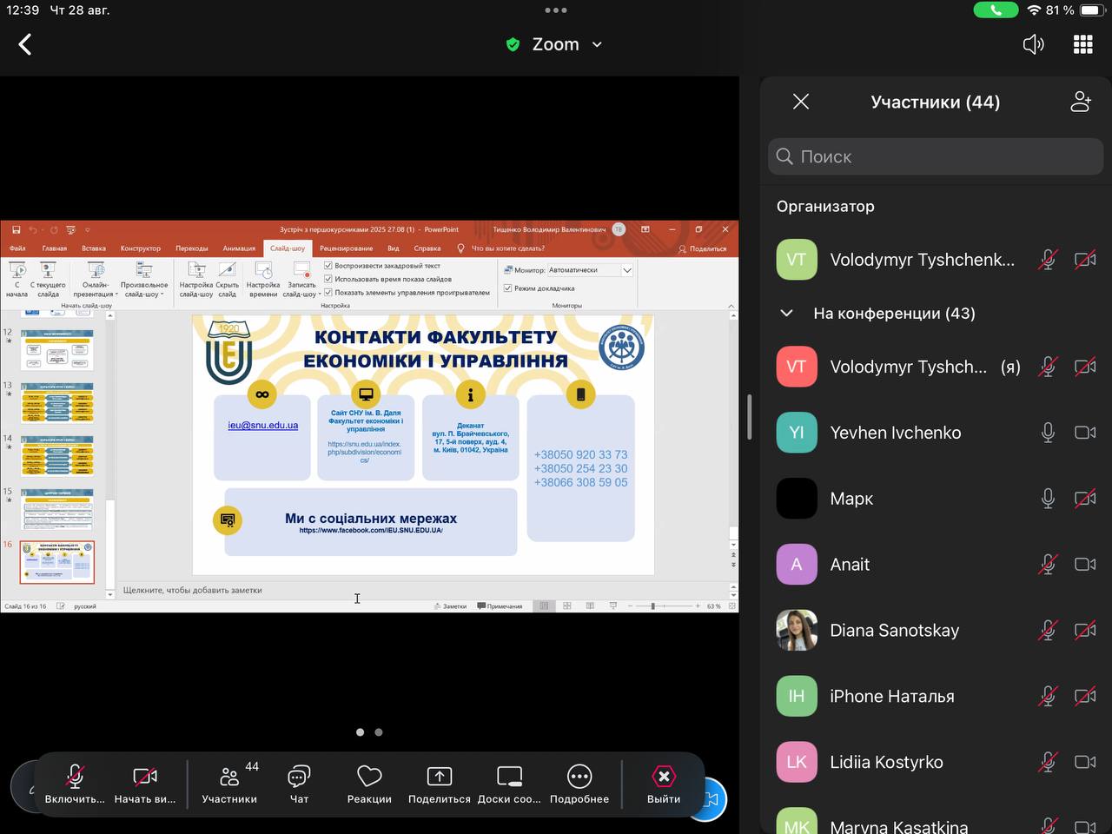The image size is (1112, 834).
Task: Open the Чат chat panel
Action: [x=299, y=783]
